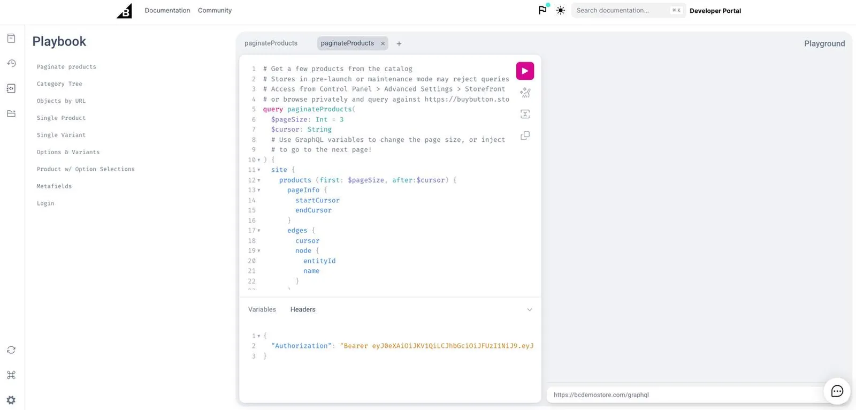Click the Authorization header value text

coord(437,346)
